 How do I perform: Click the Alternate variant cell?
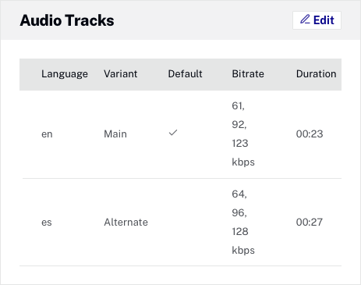click(126, 223)
